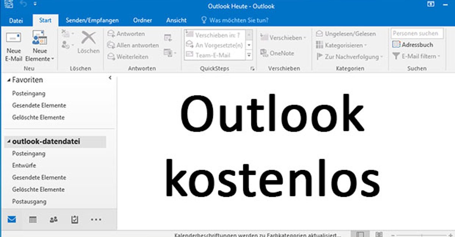Open the Kategorisieren dropdown
The image size is (455, 237).
[x=341, y=45]
